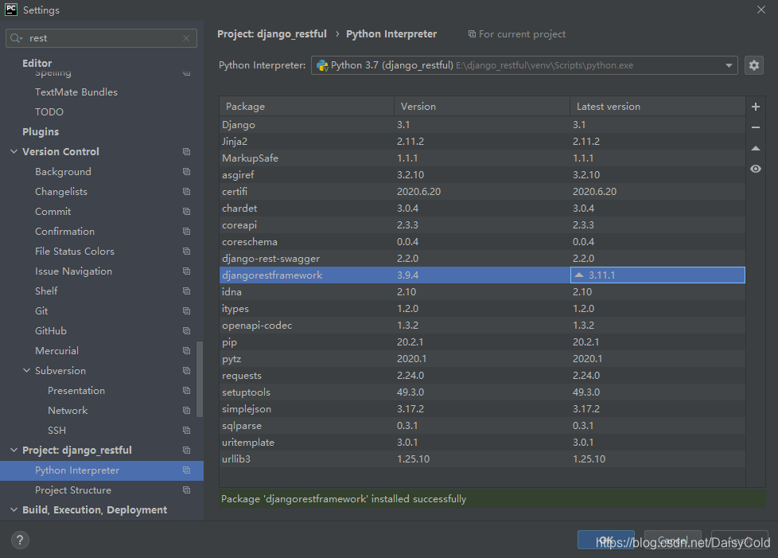Select the Django package row
This screenshot has height=558, width=778.
click(x=482, y=125)
